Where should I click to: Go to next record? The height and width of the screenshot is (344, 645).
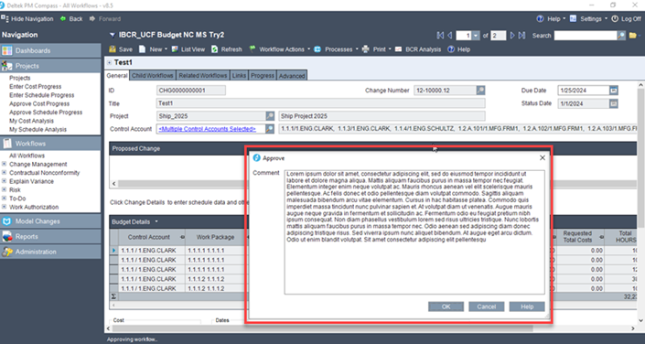pyautogui.click(x=512, y=36)
